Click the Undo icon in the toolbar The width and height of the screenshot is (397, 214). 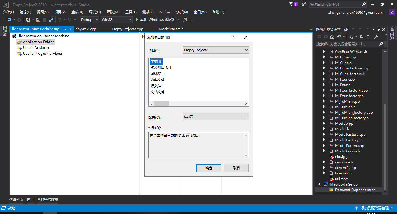coord(60,19)
